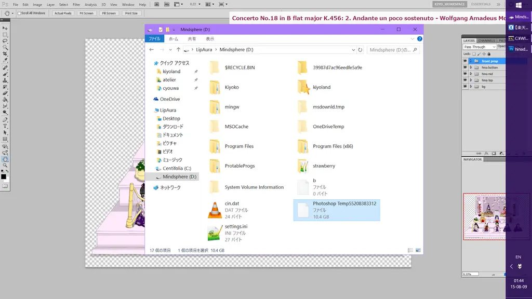Toggle lock image pixels brush icon
This screenshot has width=532, height=299.
tap(479, 54)
